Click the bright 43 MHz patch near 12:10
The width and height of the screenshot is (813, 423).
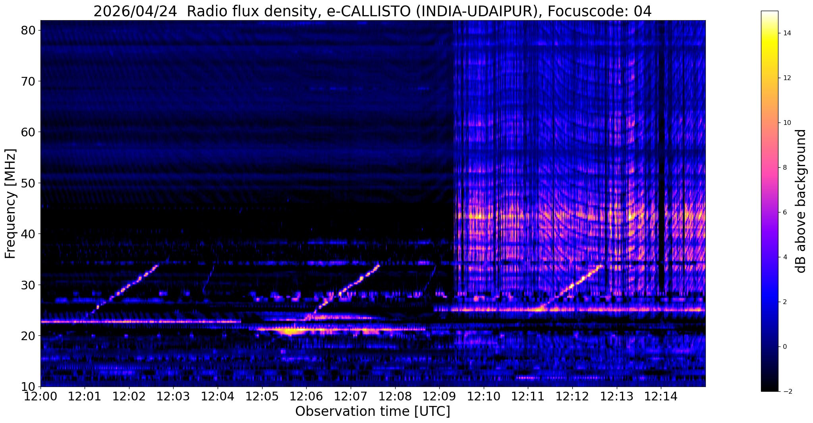(477, 216)
